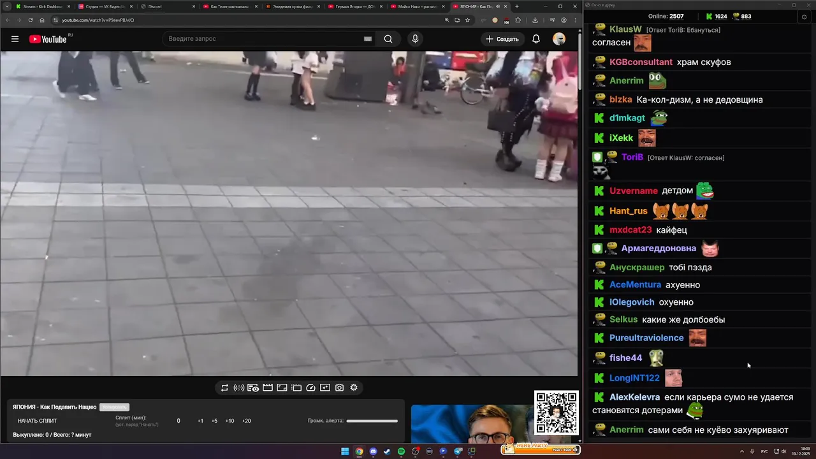Open Chrome from the taskbar
The image size is (816, 459).
click(359, 451)
